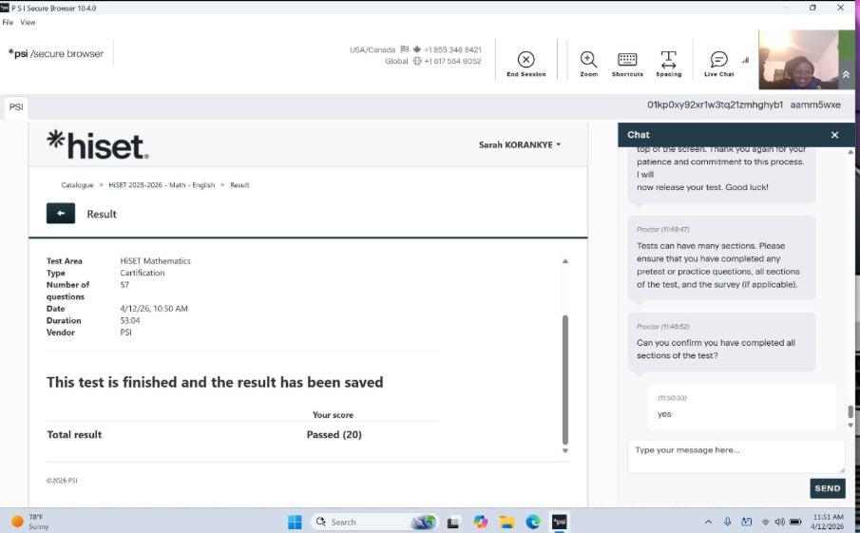860x533 pixels.
Task: Select the PSI tab
Action: pyautogui.click(x=16, y=107)
